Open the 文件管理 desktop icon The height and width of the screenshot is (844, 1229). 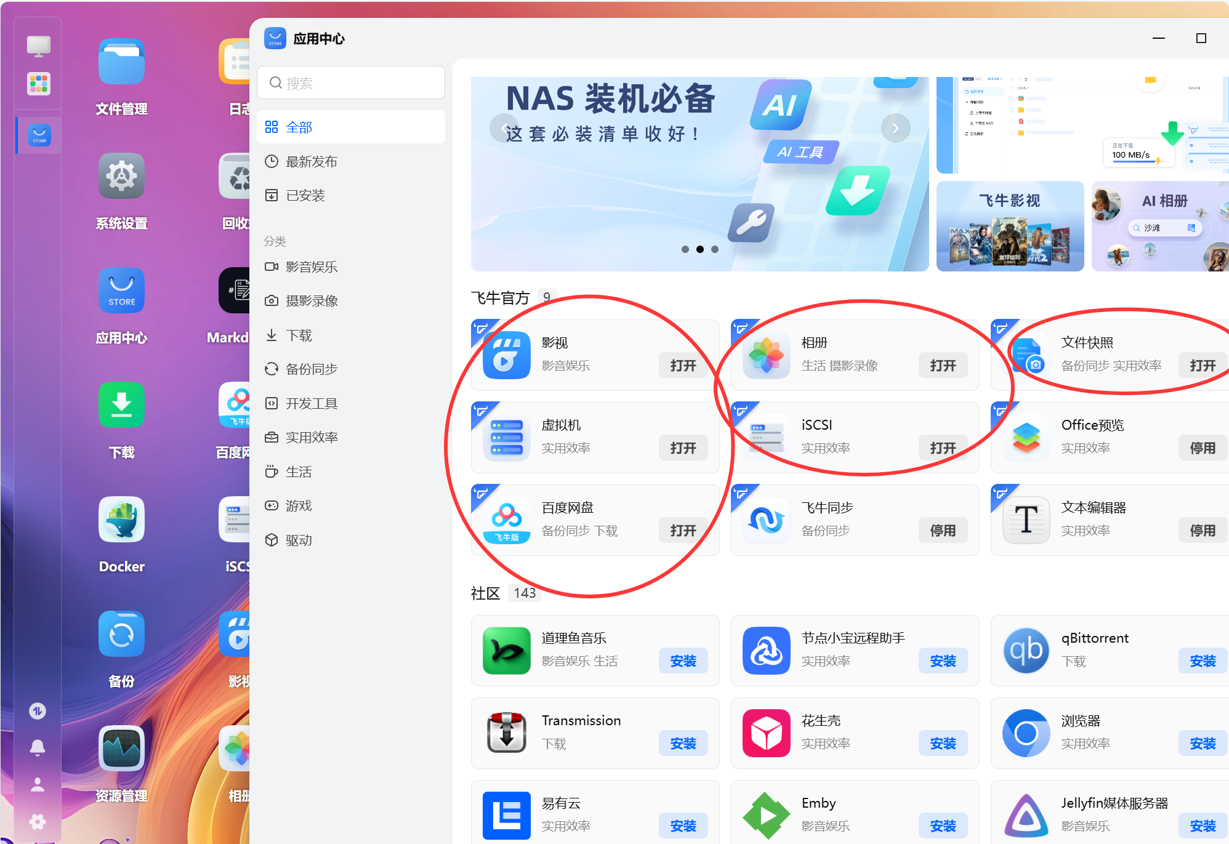click(x=121, y=62)
